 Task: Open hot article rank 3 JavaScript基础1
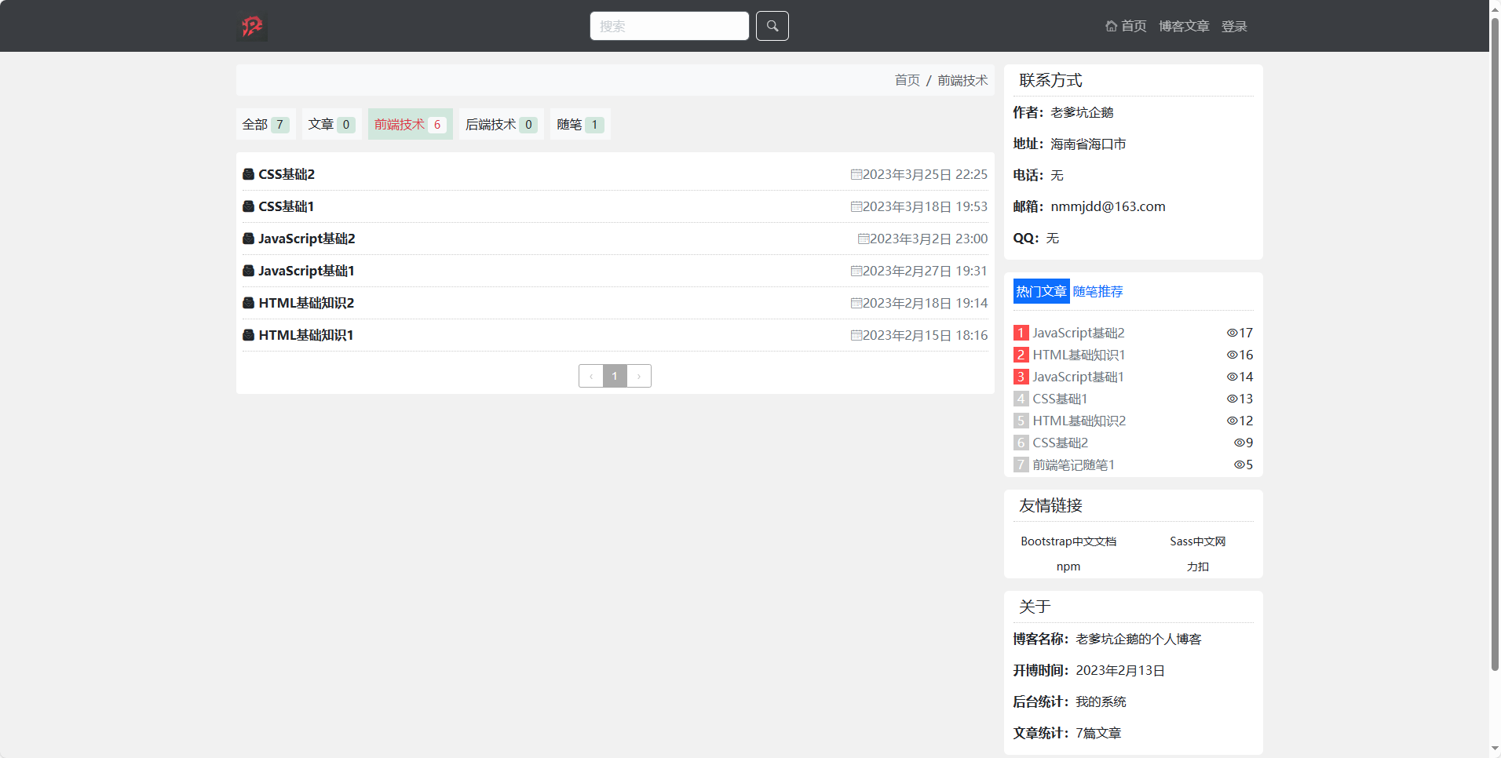[x=1078, y=377]
